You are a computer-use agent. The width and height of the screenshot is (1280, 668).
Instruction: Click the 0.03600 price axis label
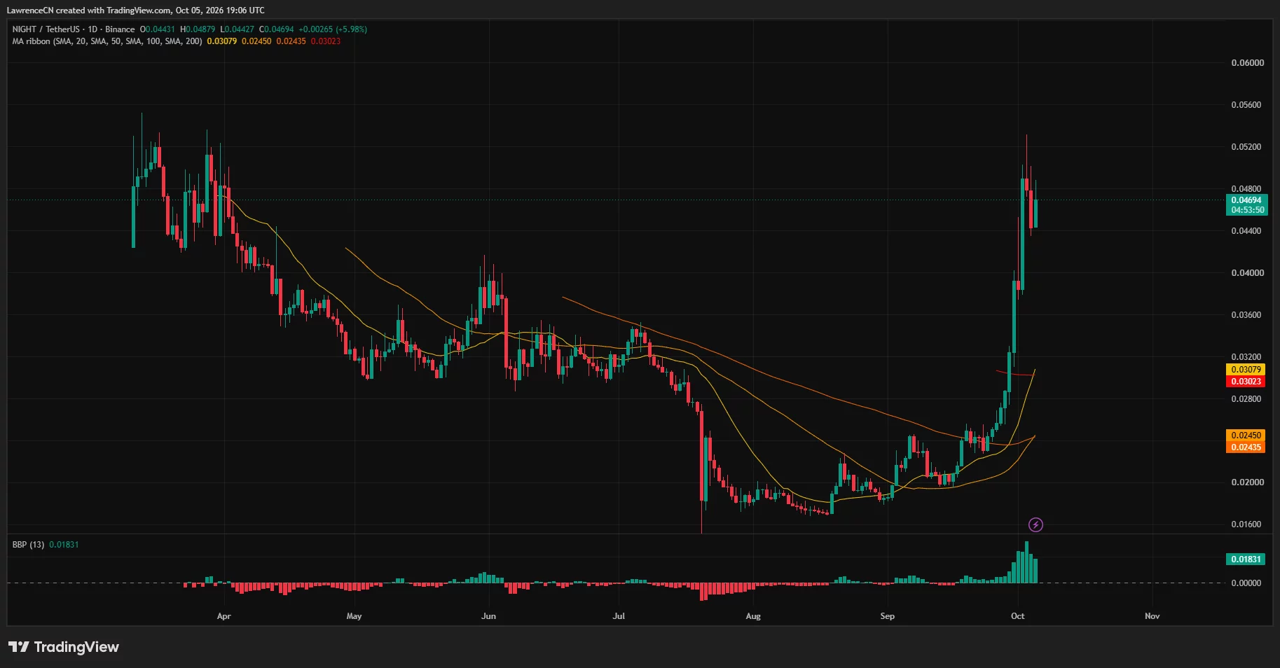[1248, 315]
